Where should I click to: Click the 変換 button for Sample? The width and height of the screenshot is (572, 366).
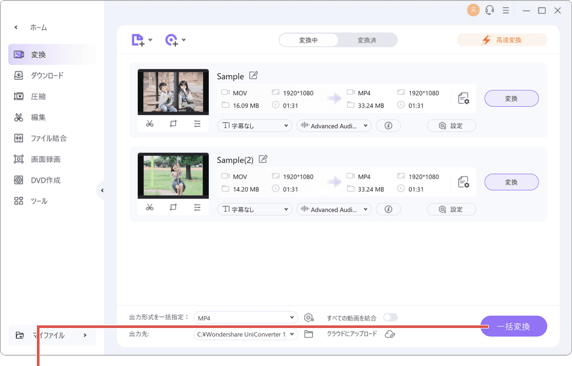511,98
